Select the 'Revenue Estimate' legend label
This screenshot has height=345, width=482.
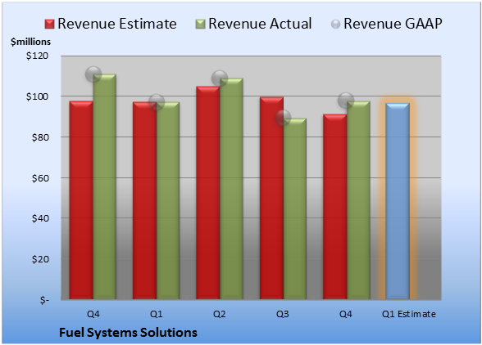pyautogui.click(x=117, y=24)
